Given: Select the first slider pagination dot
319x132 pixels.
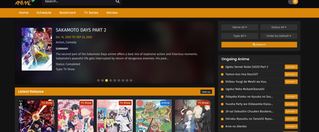Looking at the screenshot, I should click(x=98, y=80).
